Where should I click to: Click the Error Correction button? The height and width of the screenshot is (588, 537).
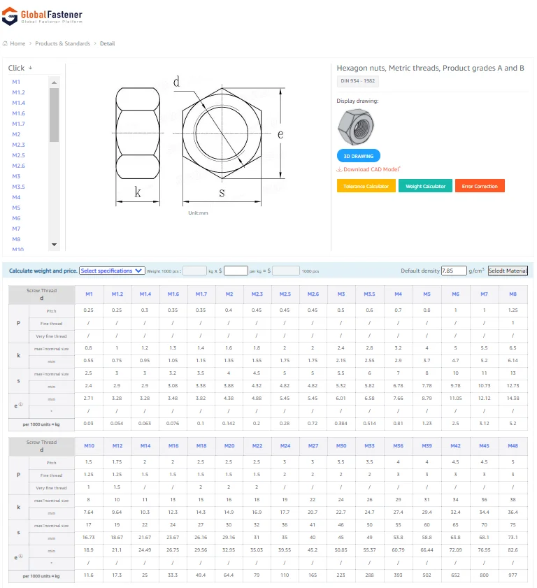point(480,187)
